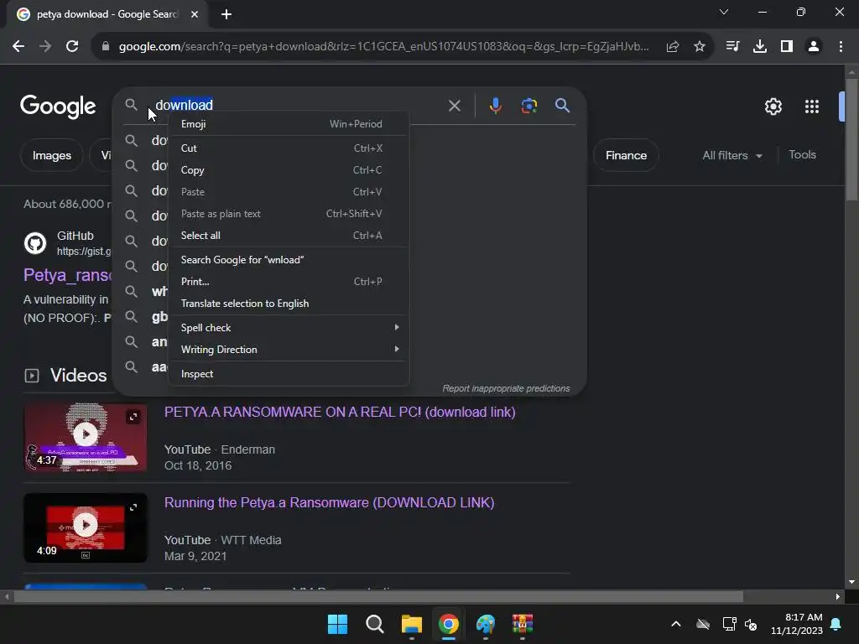Image resolution: width=859 pixels, height=644 pixels.
Task: Choose Translate selection to English
Action: [x=289, y=304]
